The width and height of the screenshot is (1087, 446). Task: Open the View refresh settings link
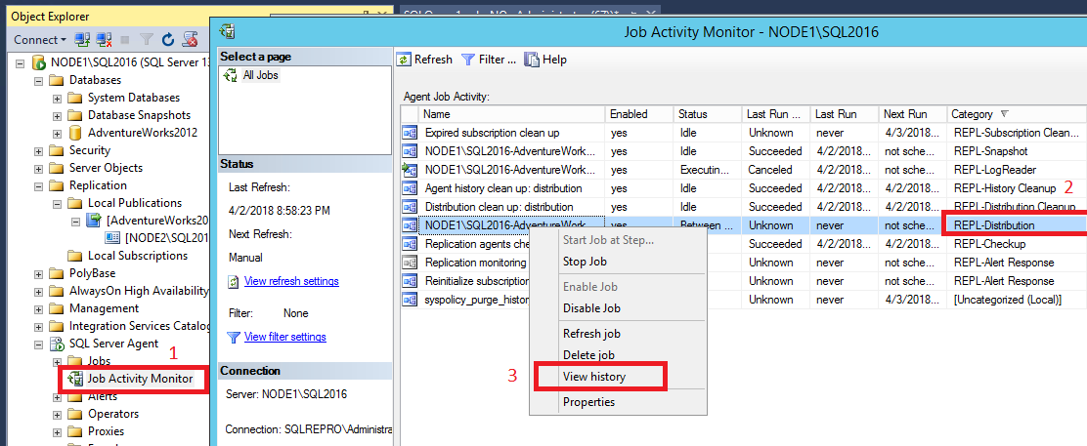tap(291, 281)
